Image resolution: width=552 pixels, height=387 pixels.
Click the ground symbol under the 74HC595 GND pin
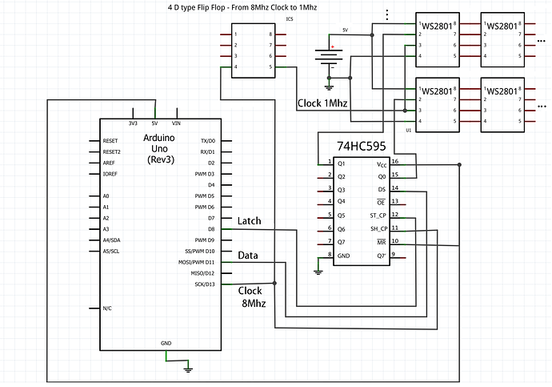click(x=318, y=272)
